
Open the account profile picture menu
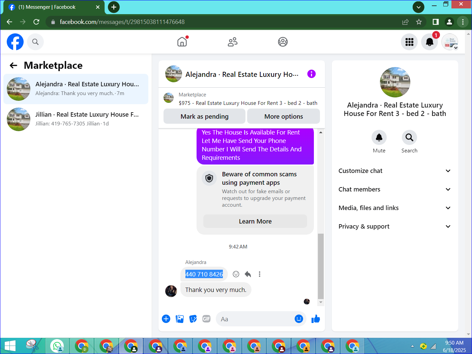point(450,42)
